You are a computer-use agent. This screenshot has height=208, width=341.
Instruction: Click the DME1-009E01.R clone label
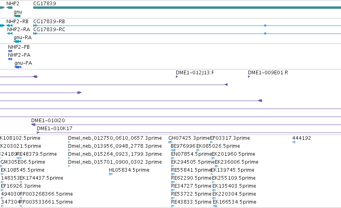(x=268, y=73)
